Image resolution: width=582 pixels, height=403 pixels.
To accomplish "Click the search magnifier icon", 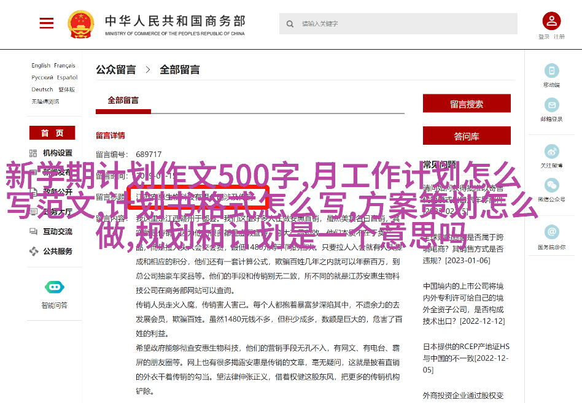I will point(290,24).
